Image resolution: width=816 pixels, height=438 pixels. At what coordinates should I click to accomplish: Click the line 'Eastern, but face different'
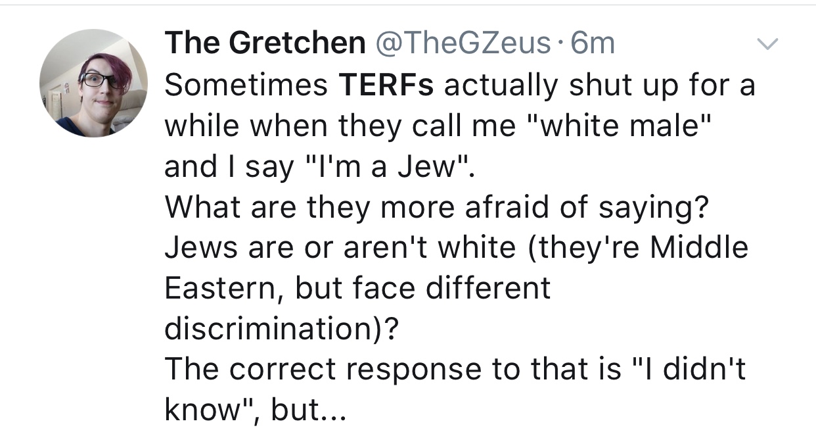tap(357, 289)
